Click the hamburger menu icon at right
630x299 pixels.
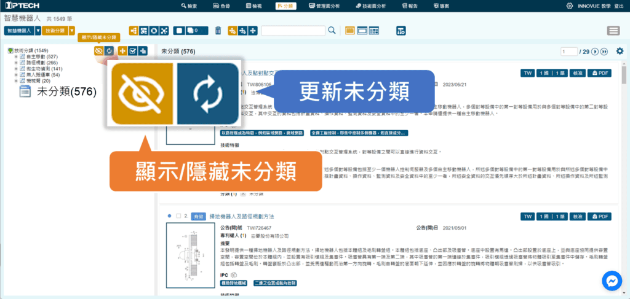click(x=613, y=31)
